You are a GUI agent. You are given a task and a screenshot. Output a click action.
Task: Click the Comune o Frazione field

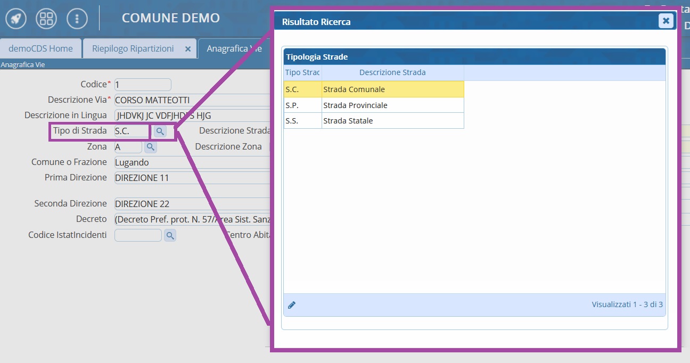click(192, 162)
